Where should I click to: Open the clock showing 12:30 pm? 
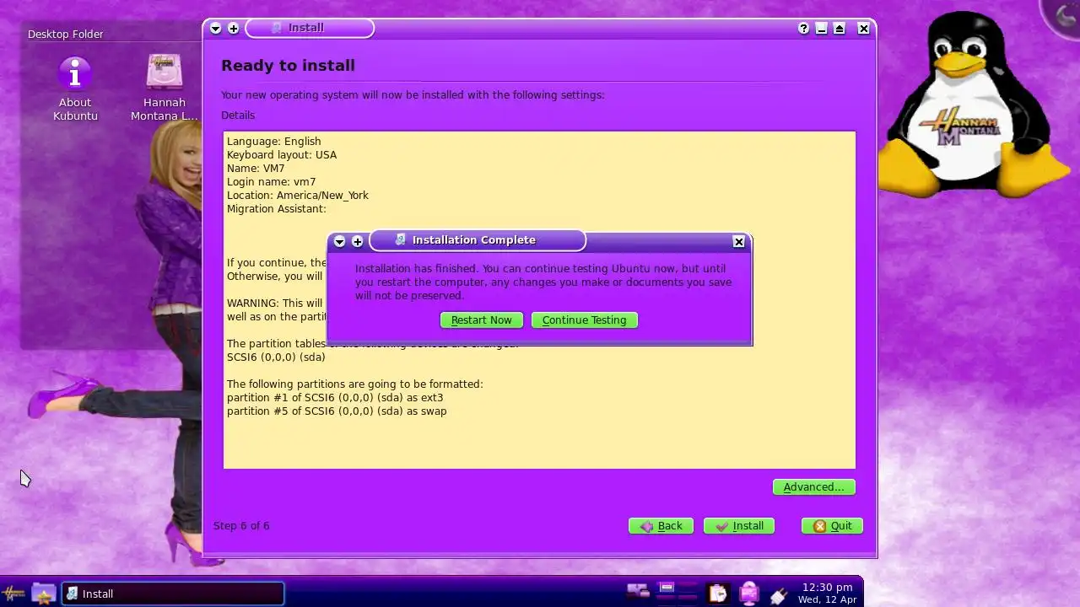coord(827,593)
